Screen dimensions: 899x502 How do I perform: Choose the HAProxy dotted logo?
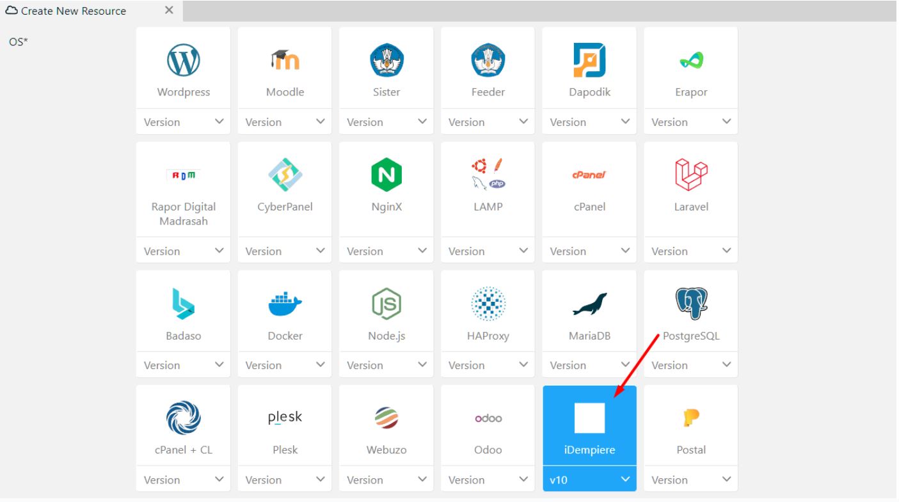pyautogui.click(x=488, y=303)
